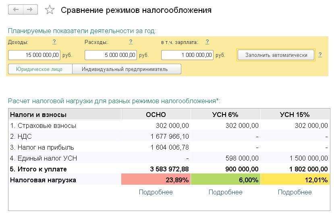Click the yellow 12,01% tax load cell
The width and height of the screenshot is (334, 217).
[x=295, y=180]
